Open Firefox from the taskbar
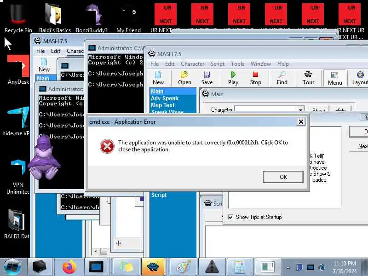 click(69, 267)
